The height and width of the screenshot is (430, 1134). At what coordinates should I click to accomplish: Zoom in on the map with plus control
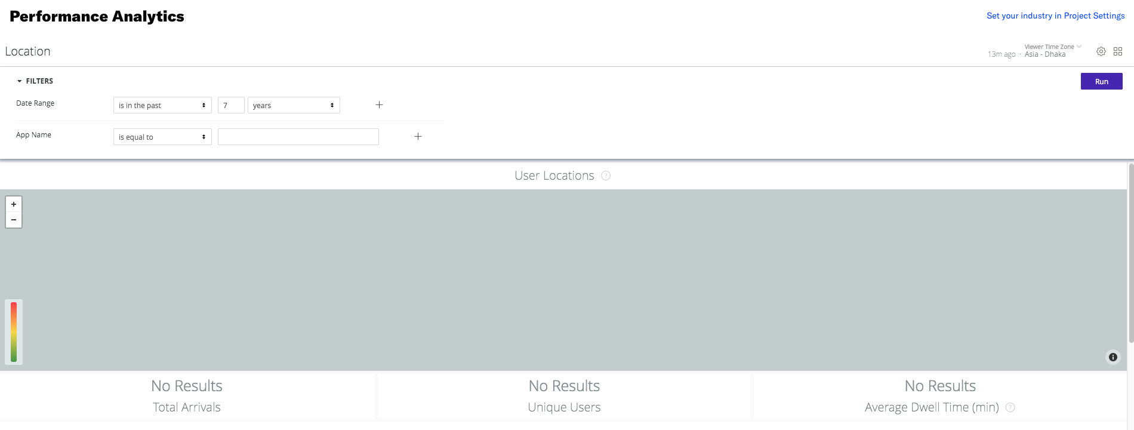coord(13,204)
